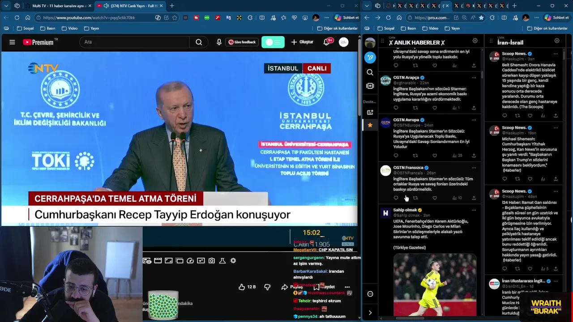The height and width of the screenshot is (322, 573).
Task: Click the screenshot camera icon below player
Action: click(x=212, y=261)
